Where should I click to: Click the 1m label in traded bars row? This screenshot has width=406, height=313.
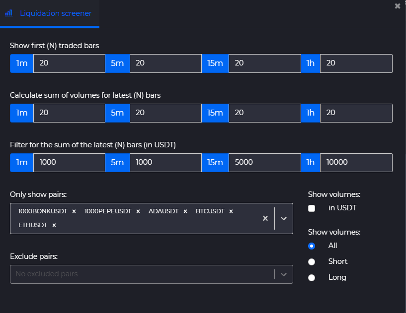click(22, 63)
